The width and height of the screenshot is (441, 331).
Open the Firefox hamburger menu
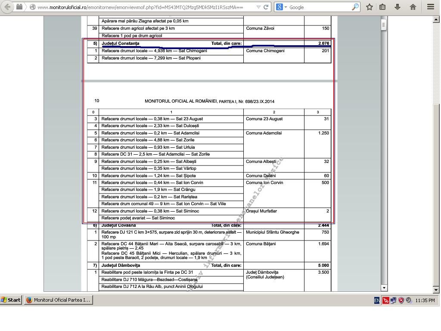(430, 7)
